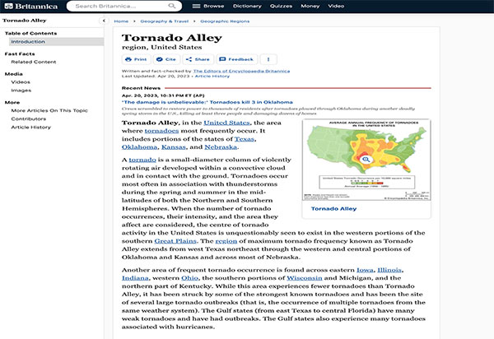Image resolution: width=494 pixels, height=339 pixels.
Task: Follow the Indiana link
Action: [135, 278]
